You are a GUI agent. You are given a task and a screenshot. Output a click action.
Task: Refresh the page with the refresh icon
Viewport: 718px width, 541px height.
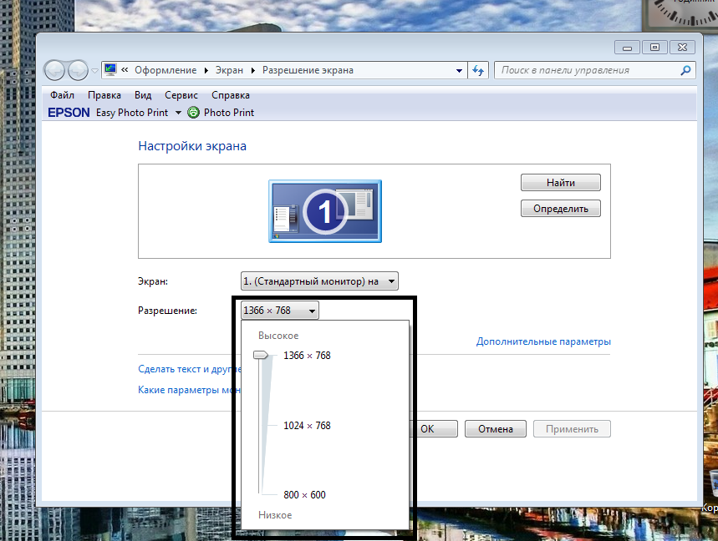[x=478, y=70]
